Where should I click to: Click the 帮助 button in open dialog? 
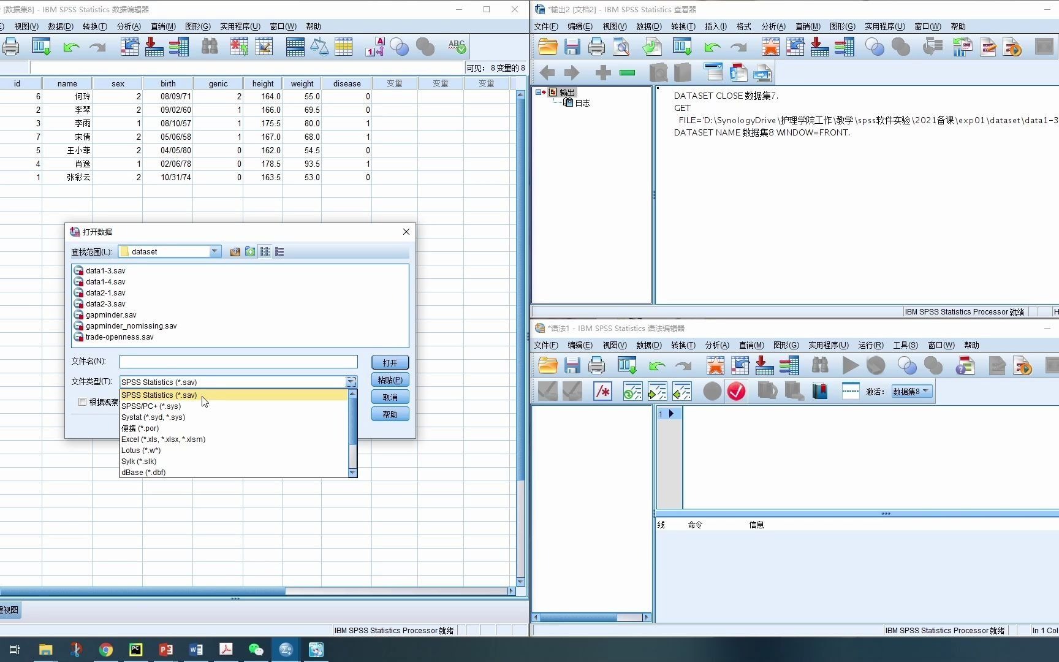tap(390, 414)
